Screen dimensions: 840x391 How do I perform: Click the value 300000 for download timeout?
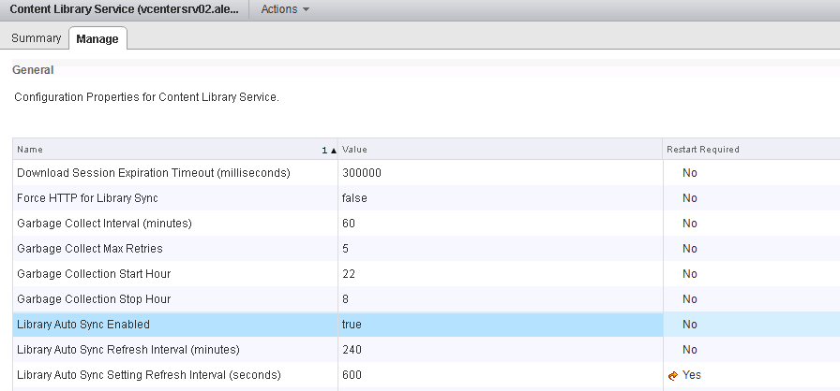tap(362, 173)
